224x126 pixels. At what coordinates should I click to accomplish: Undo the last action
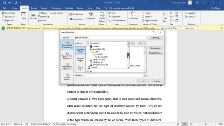click(x=9, y=2)
